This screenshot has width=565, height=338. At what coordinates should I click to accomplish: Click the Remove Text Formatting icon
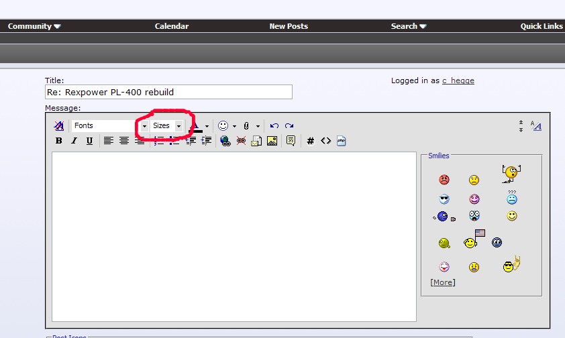pos(59,125)
